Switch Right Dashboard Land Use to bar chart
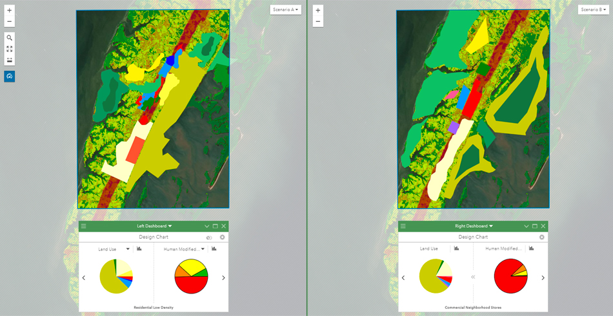 click(456, 248)
